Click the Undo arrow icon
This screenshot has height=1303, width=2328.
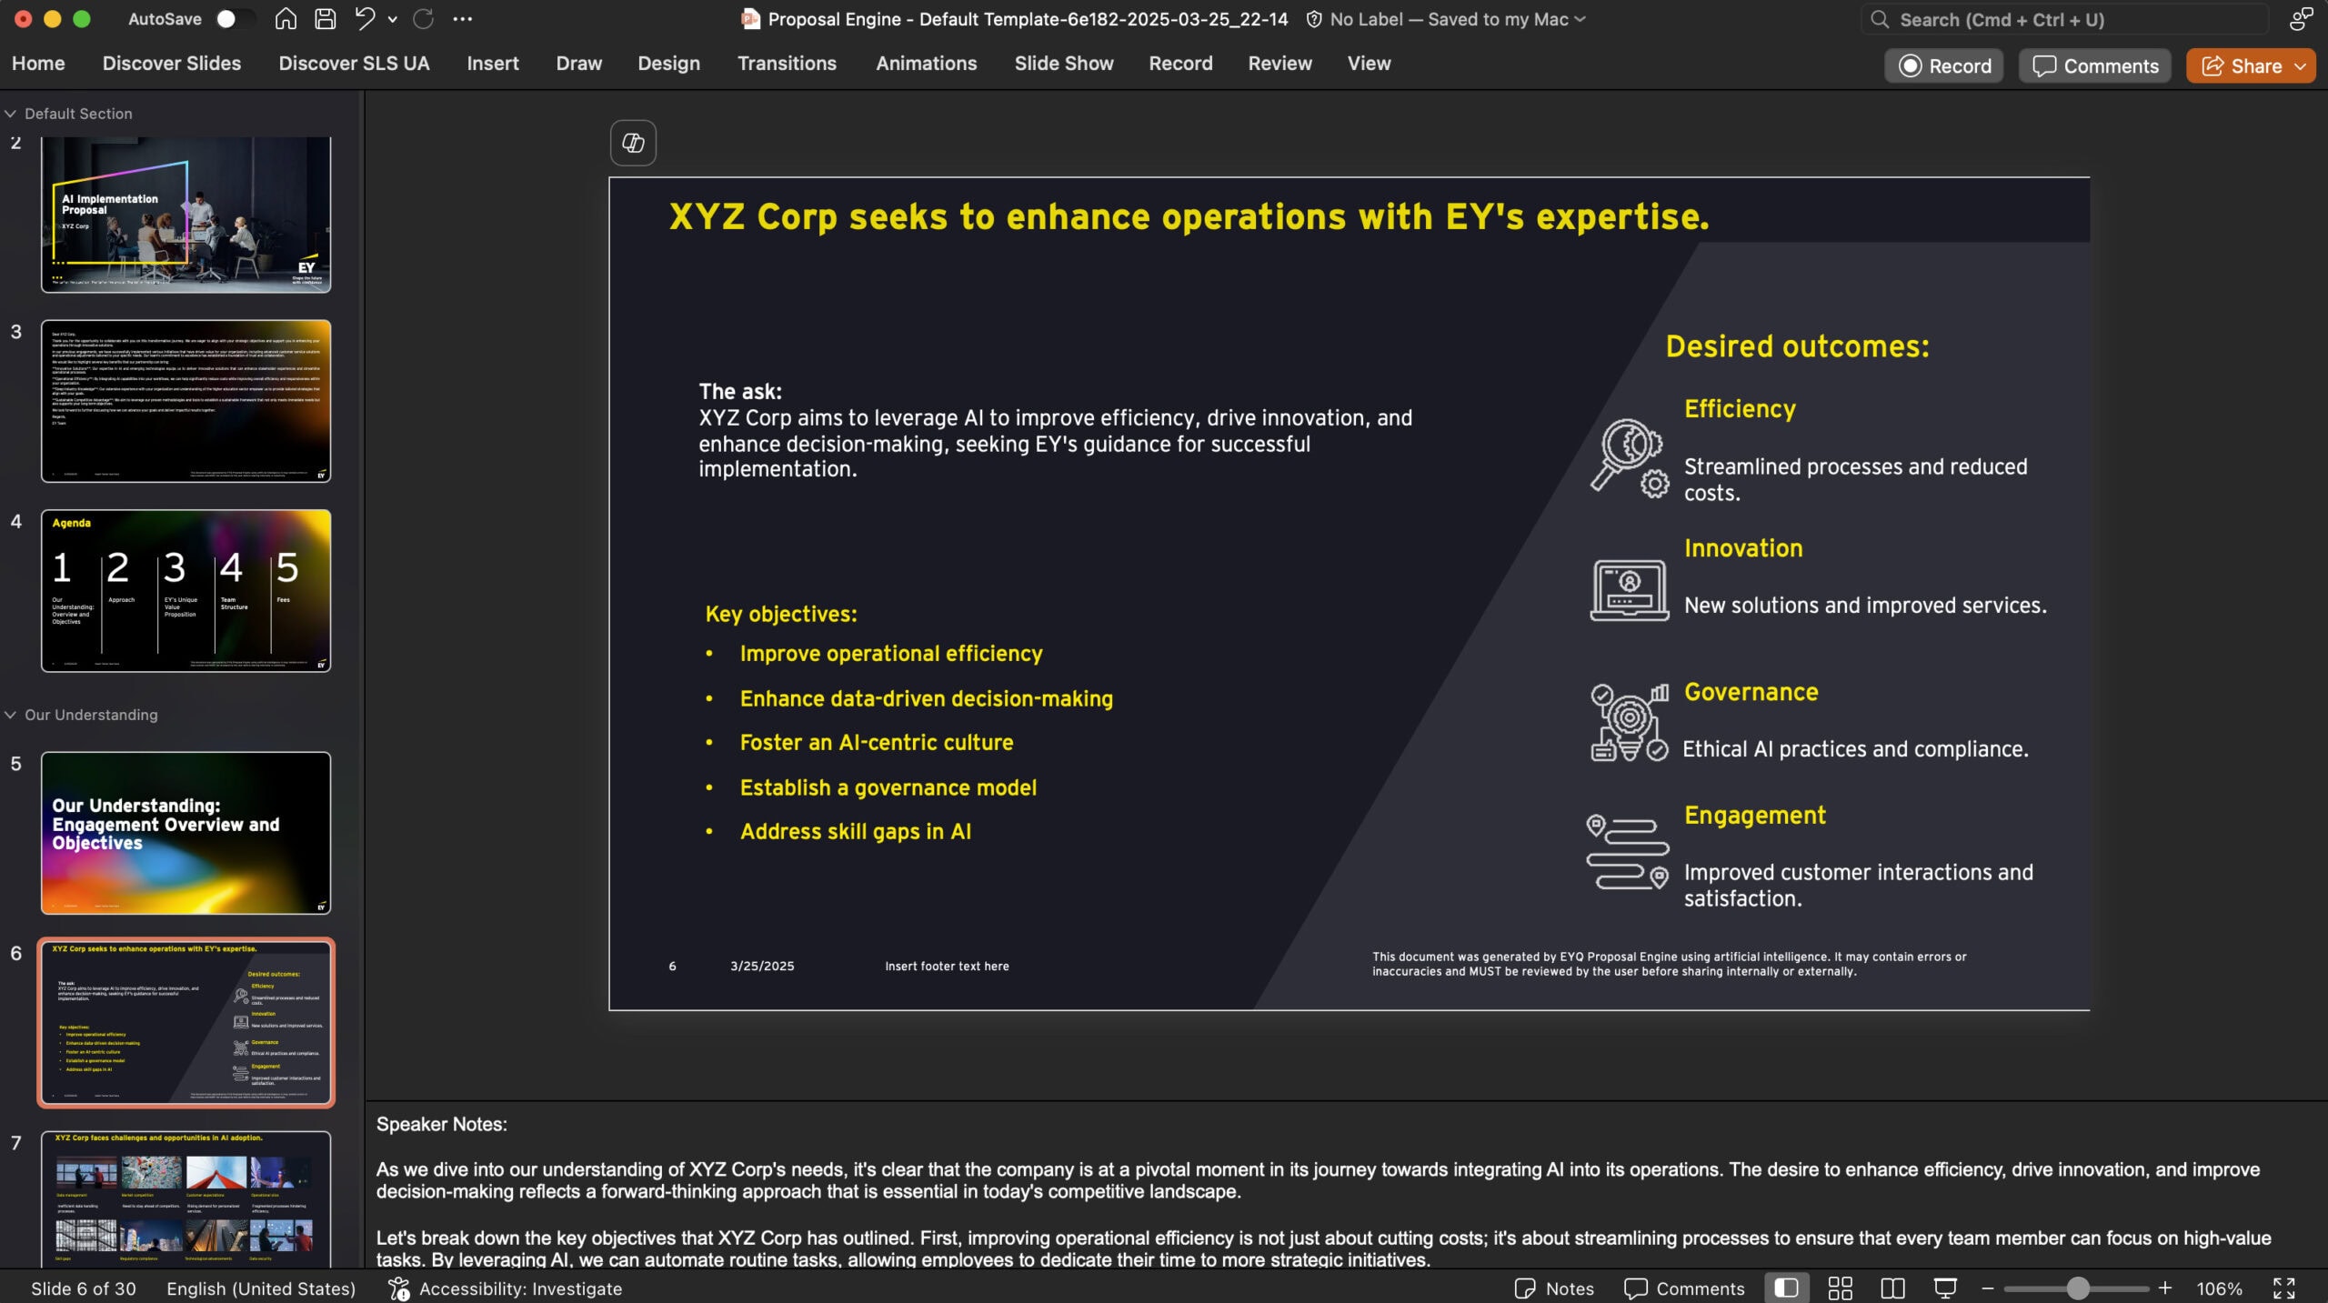(365, 19)
